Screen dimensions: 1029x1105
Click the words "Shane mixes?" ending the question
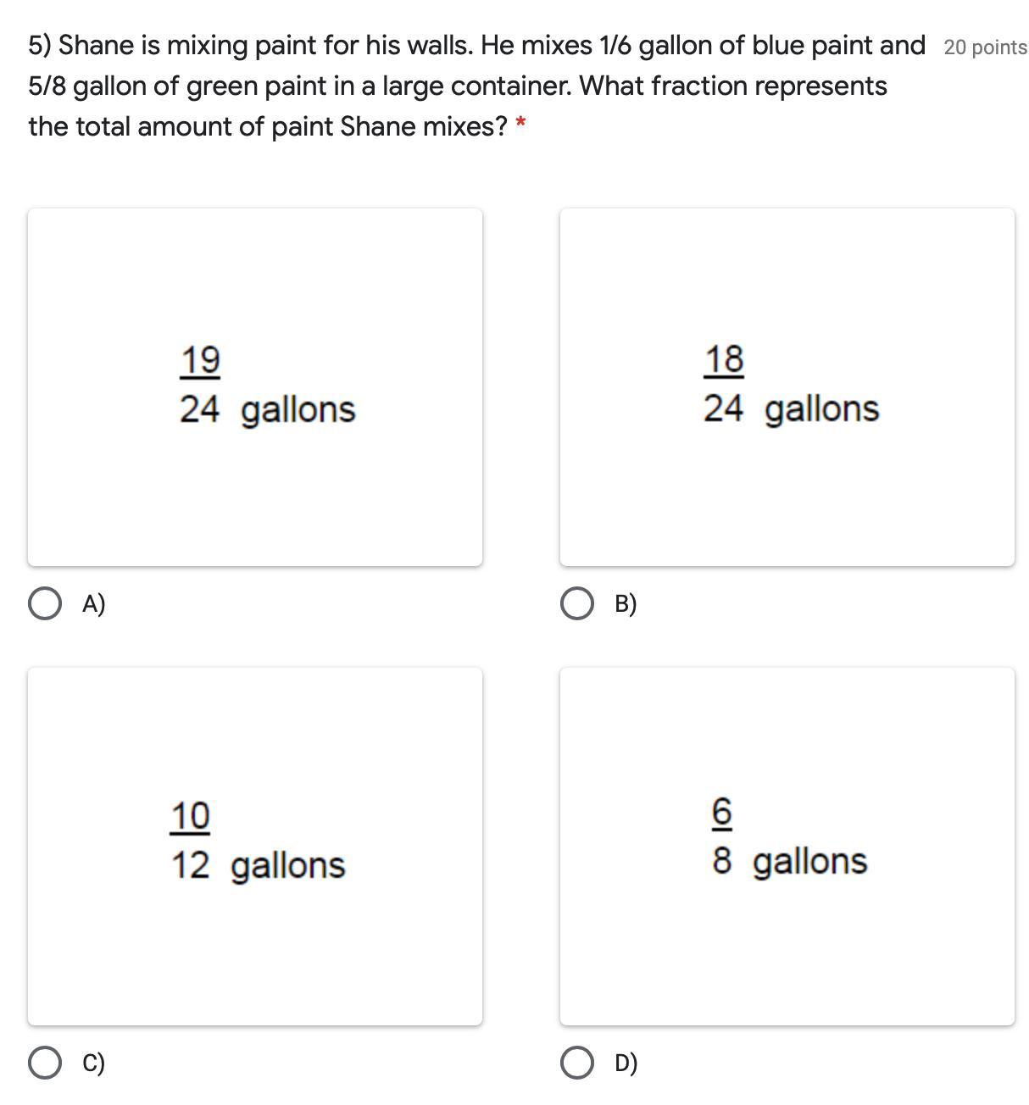pos(424,126)
